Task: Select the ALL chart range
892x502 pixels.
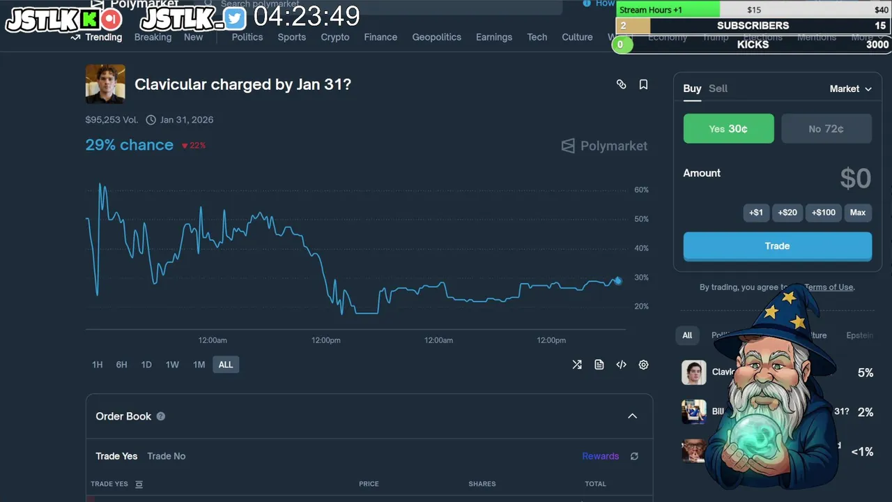Action: click(226, 365)
